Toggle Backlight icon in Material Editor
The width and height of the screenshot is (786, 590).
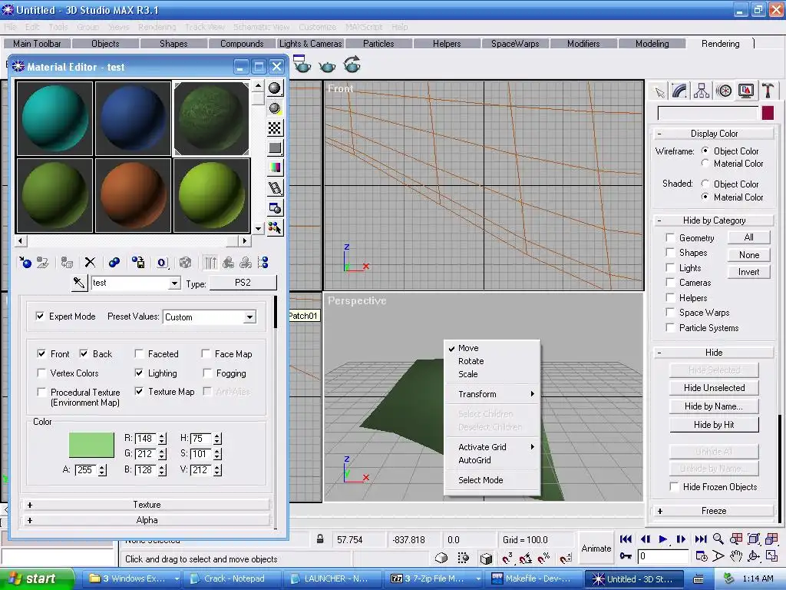pyautogui.click(x=275, y=108)
